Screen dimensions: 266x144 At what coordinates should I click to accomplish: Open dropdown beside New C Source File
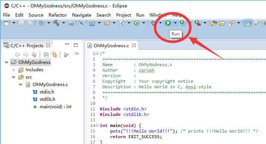tap(129, 23)
